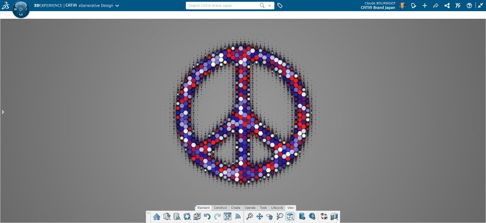Open the 3D part import/open tool icon
The image size is (486, 223).
167,216
